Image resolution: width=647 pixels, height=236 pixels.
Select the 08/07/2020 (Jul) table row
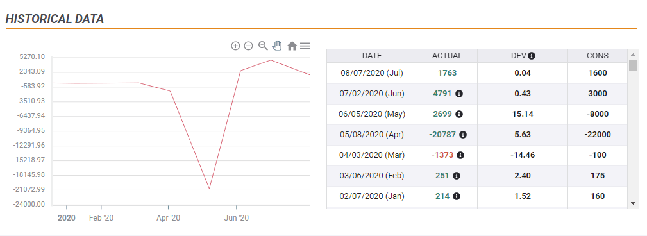pyautogui.click(x=477, y=73)
